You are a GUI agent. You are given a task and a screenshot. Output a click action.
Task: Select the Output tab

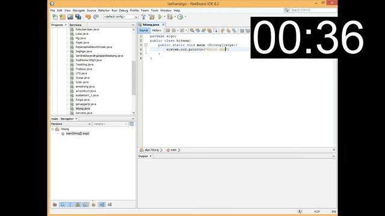point(143,156)
